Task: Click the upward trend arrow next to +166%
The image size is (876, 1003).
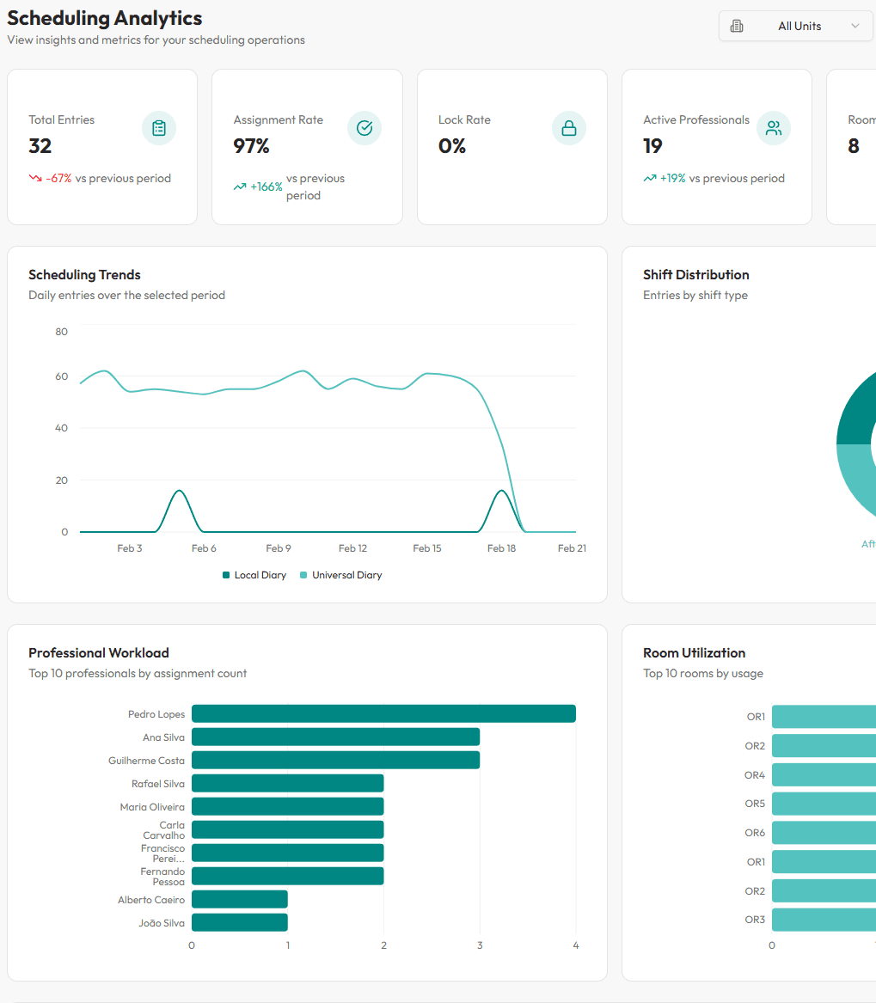Action: pos(242,186)
